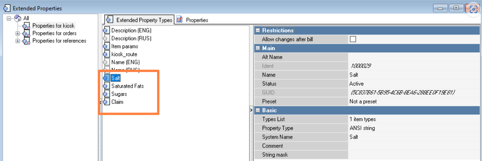Click the Property Type value ANSI string
The width and height of the screenshot is (482, 161).
click(x=362, y=128)
